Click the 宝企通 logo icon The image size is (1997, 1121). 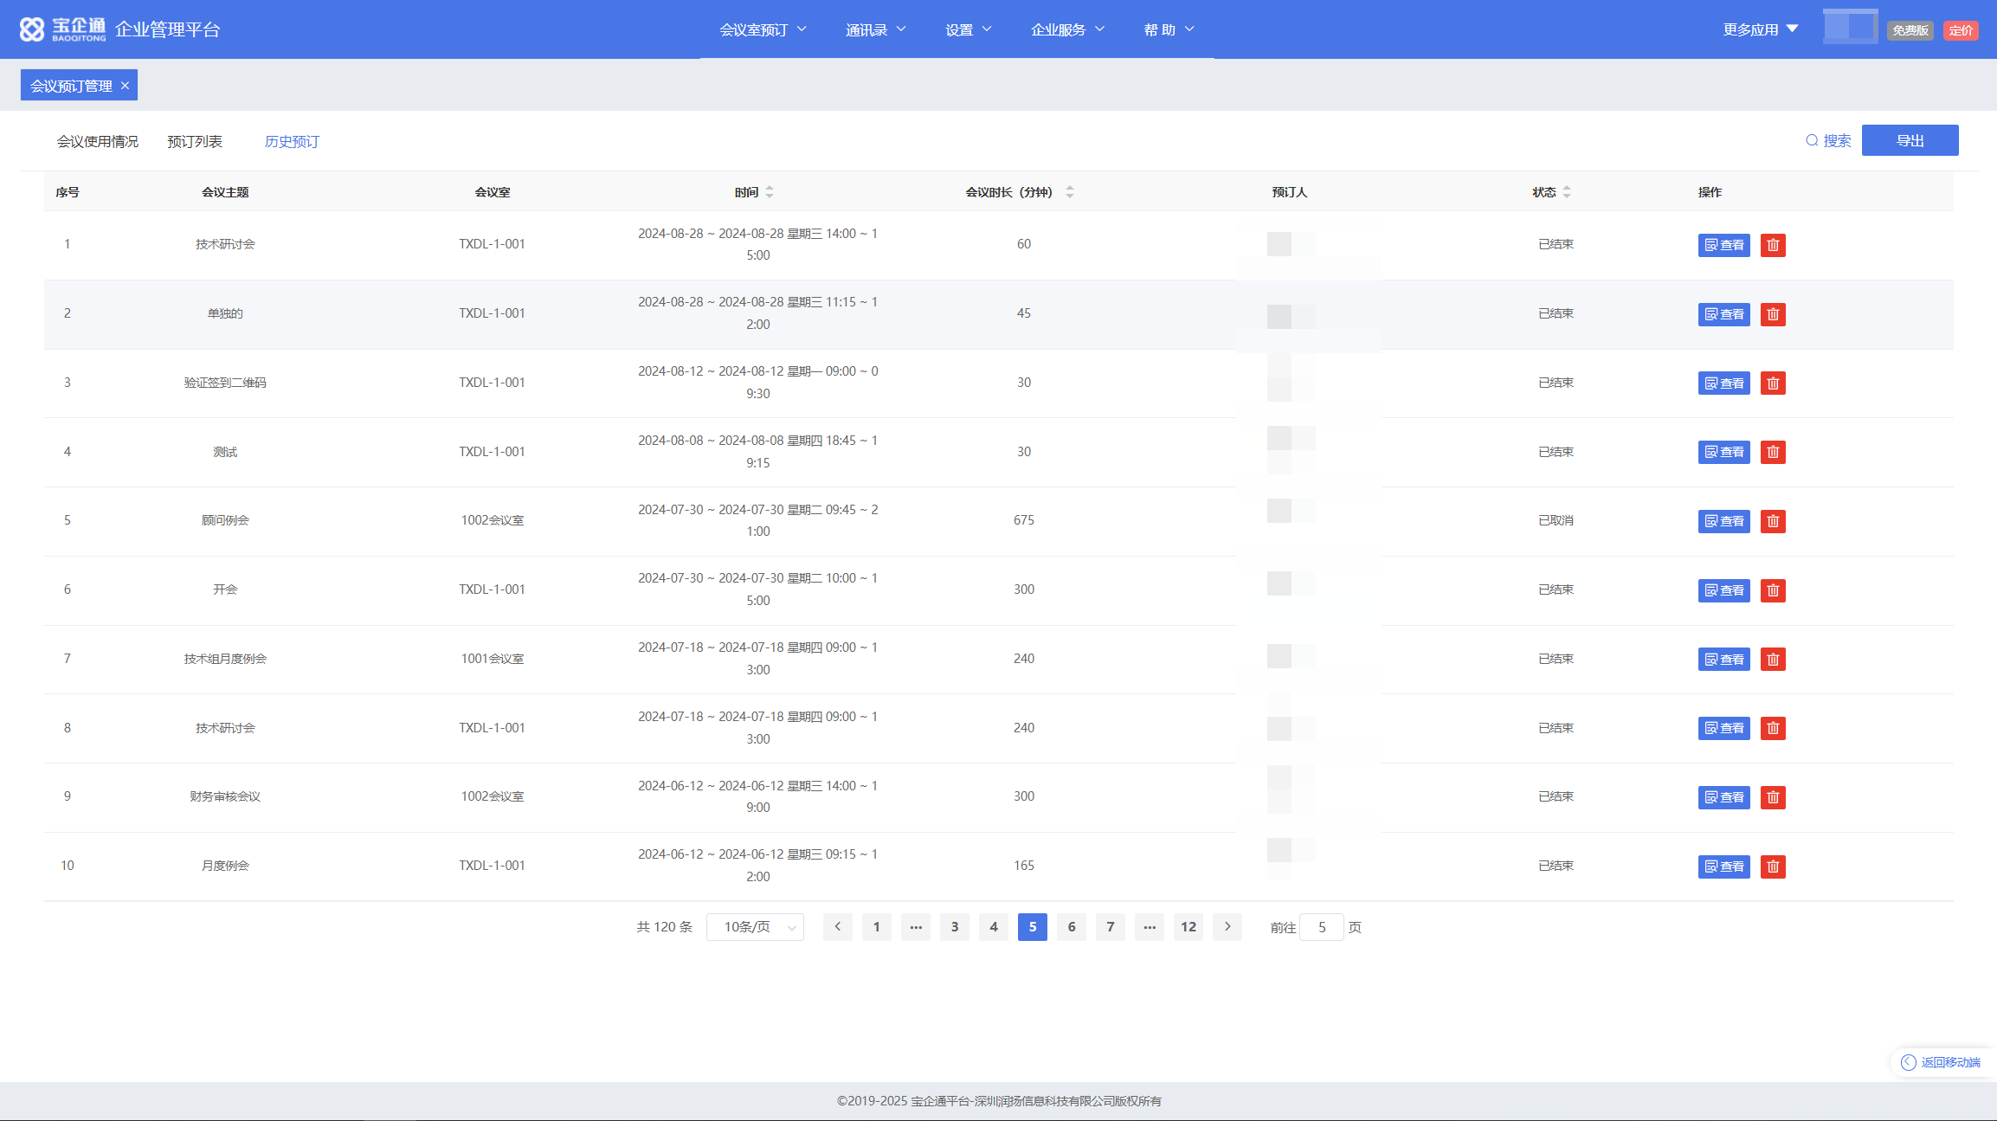[x=32, y=29]
